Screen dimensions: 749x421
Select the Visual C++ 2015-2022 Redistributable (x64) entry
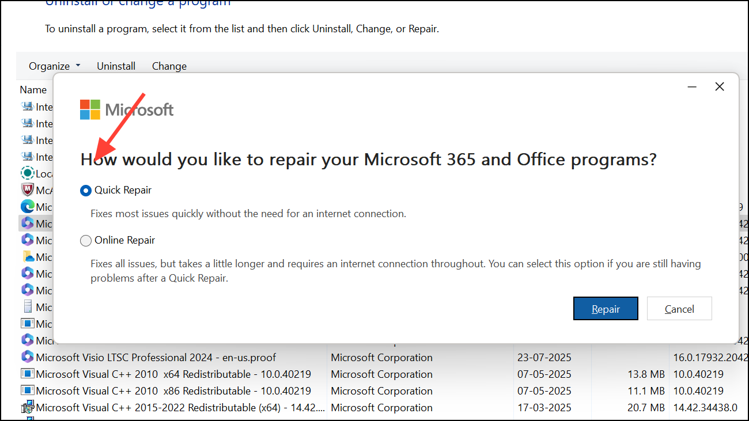pos(180,407)
